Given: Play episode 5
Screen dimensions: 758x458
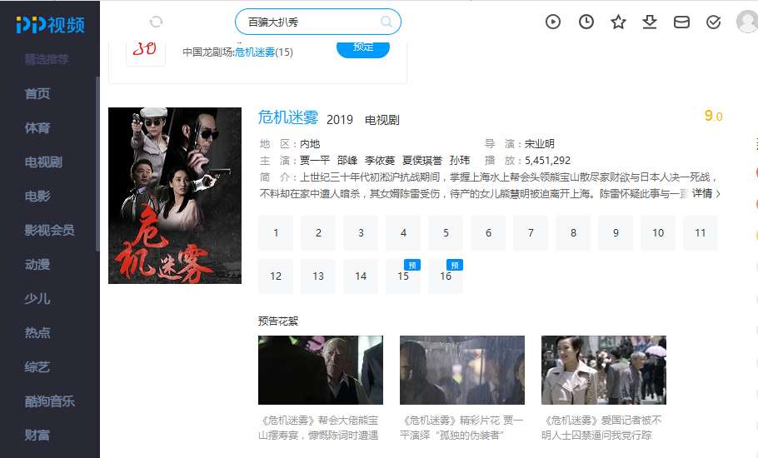Looking at the screenshot, I should [446, 233].
